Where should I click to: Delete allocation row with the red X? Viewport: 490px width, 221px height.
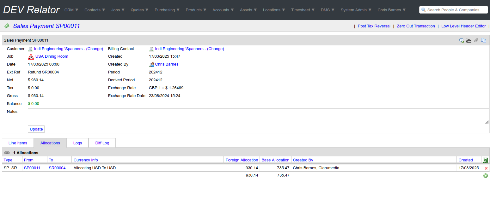tap(486, 168)
